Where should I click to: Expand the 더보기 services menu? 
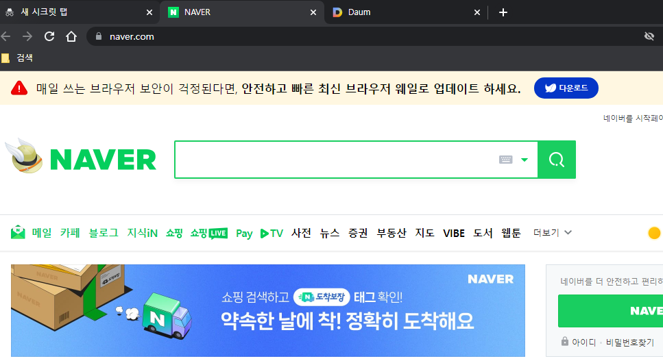click(552, 232)
